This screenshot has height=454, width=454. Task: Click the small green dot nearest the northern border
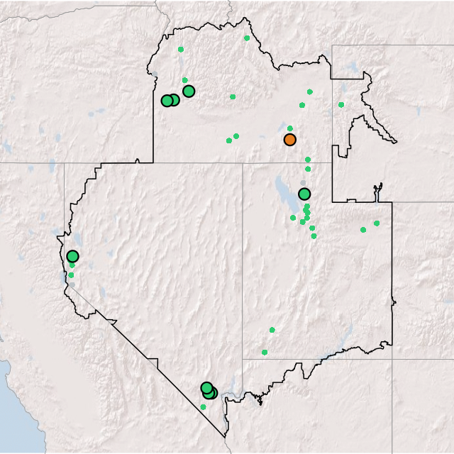pos(247,38)
